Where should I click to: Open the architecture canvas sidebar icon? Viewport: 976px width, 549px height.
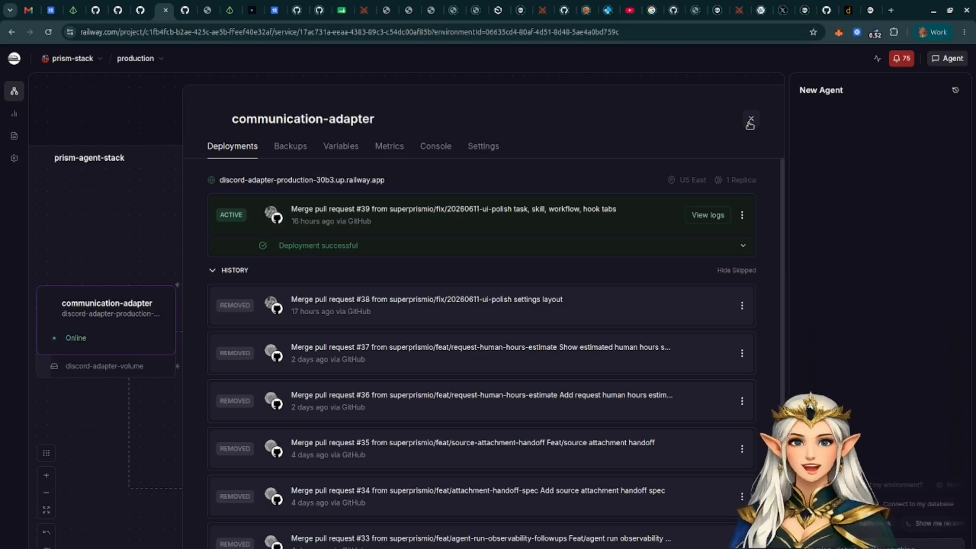14,91
